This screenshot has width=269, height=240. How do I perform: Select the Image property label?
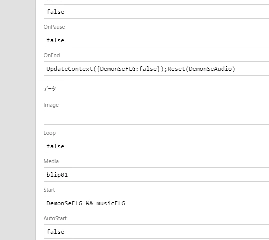click(x=51, y=105)
